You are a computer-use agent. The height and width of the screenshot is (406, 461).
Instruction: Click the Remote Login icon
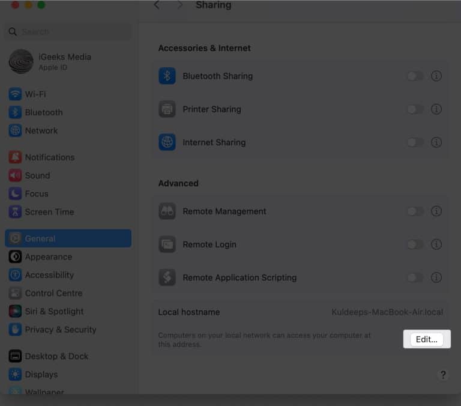(x=167, y=244)
